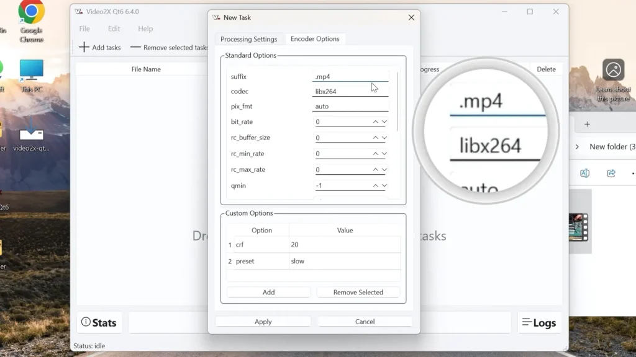Switch to the Processing Settings tab
636x357 pixels.
point(248,39)
